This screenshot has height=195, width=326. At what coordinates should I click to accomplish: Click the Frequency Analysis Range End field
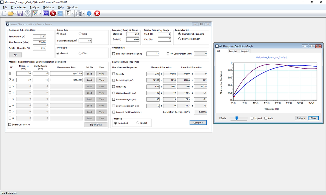point(133,39)
